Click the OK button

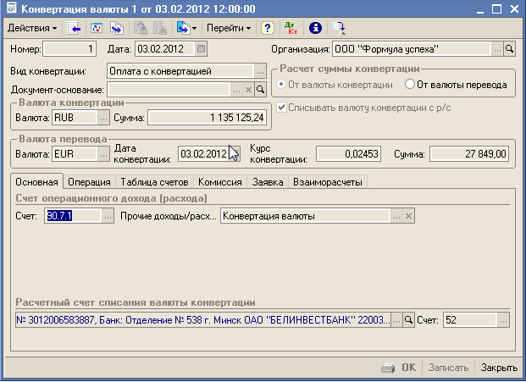coord(408,368)
